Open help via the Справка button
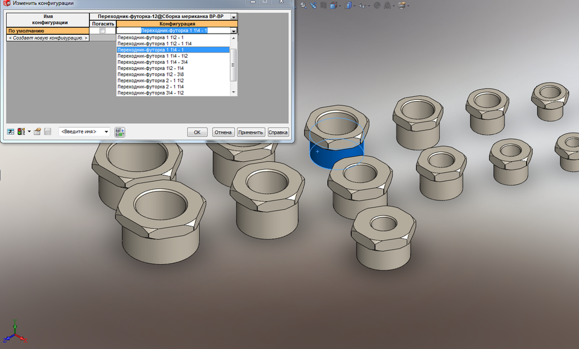 point(278,131)
